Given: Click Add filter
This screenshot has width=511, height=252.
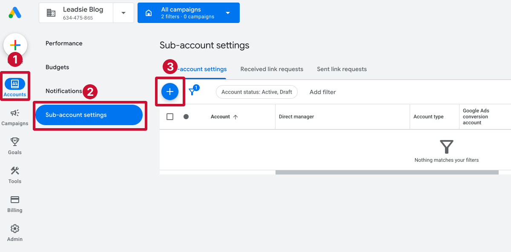Looking at the screenshot, I should point(323,92).
